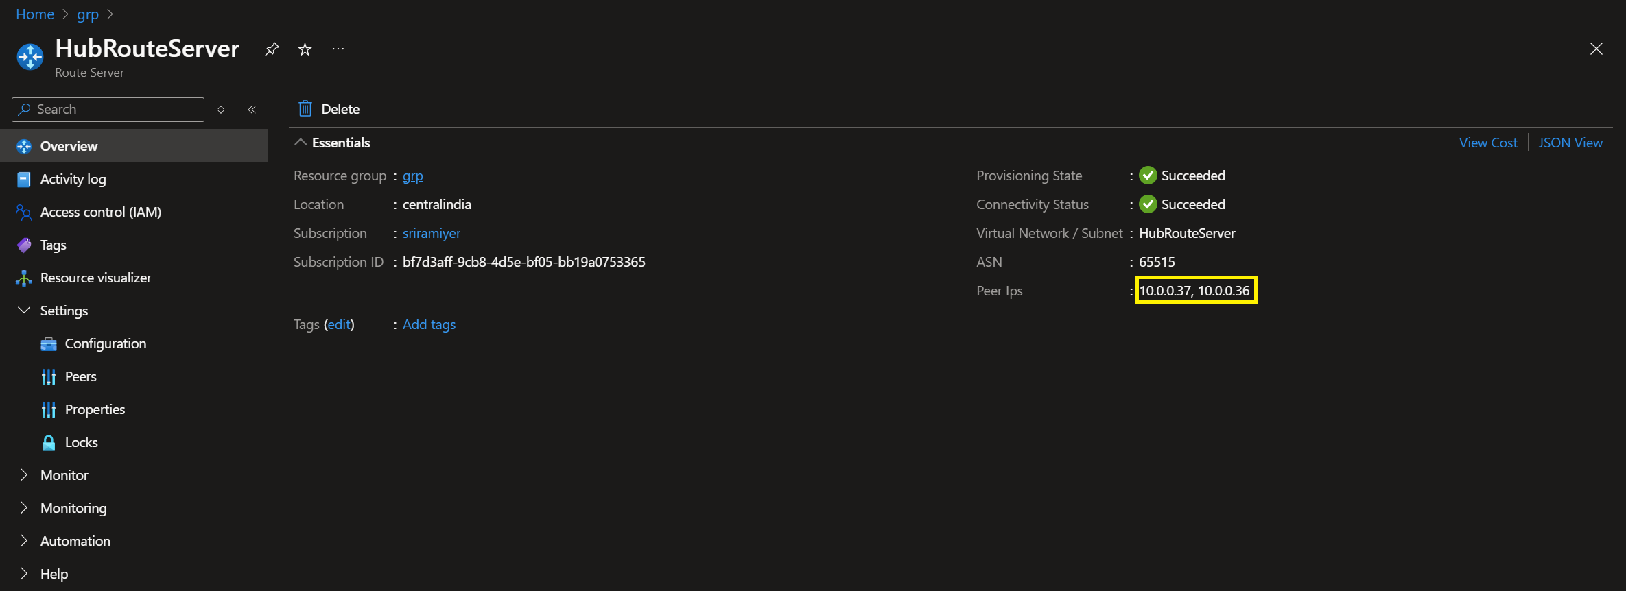
Task: Click the Peers sliders icon
Action: (49, 376)
